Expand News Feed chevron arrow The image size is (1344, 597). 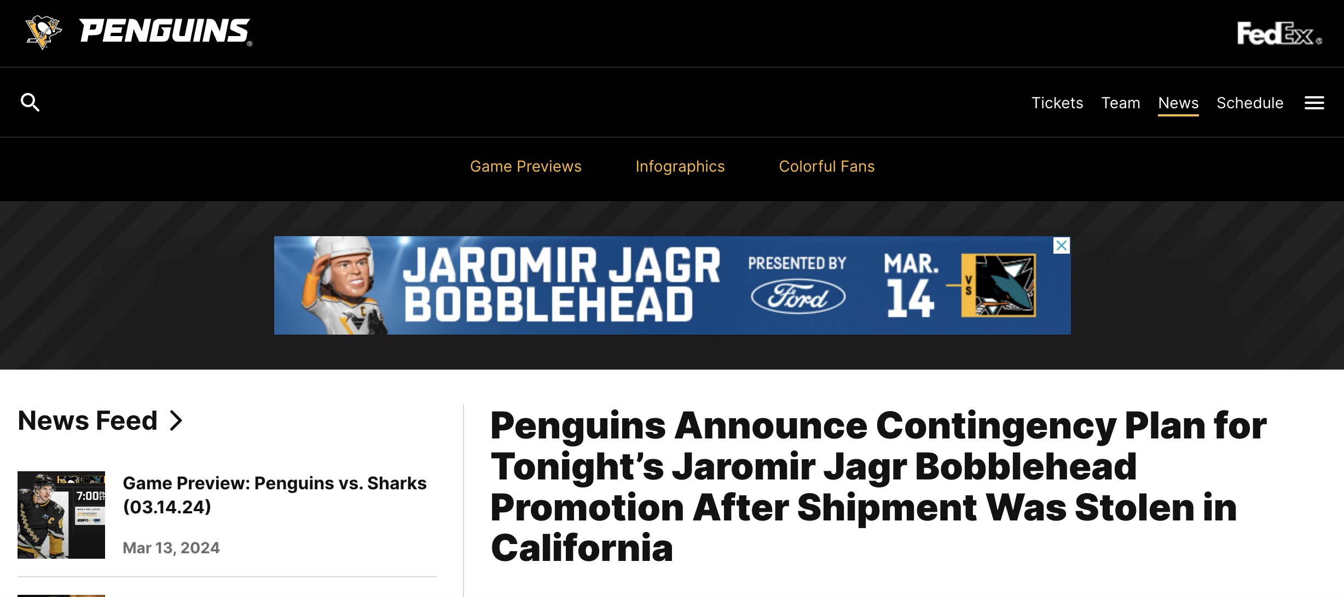(176, 420)
